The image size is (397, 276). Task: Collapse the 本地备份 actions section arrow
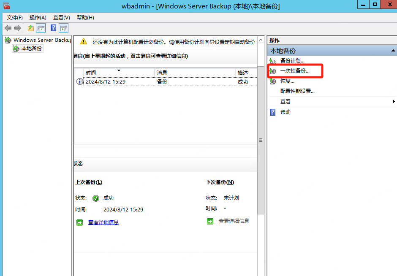pyautogui.click(x=393, y=51)
